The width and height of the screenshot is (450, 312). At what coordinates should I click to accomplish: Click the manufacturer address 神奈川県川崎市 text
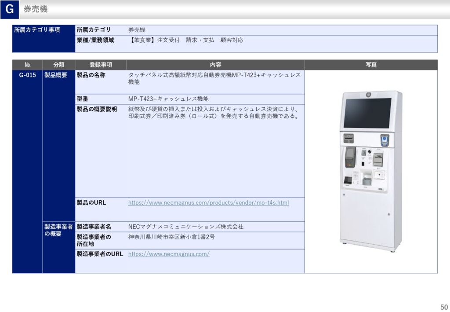point(171,237)
